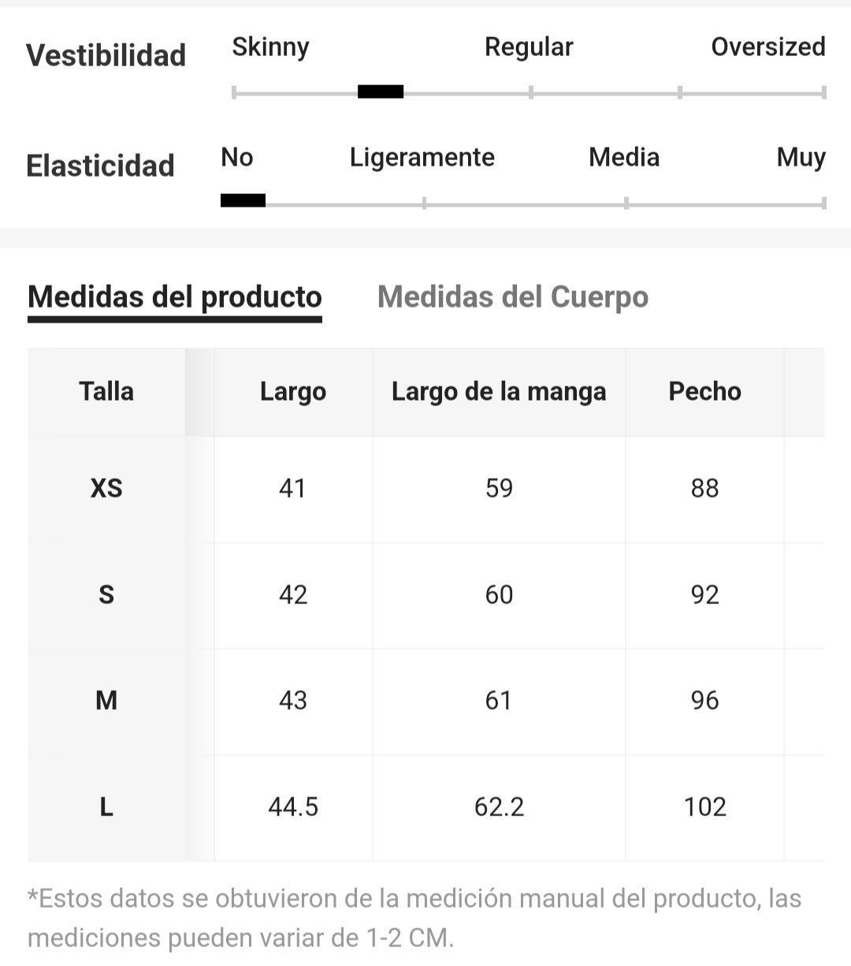
Task: Click the L size Pecho value 102
Action: coord(704,807)
